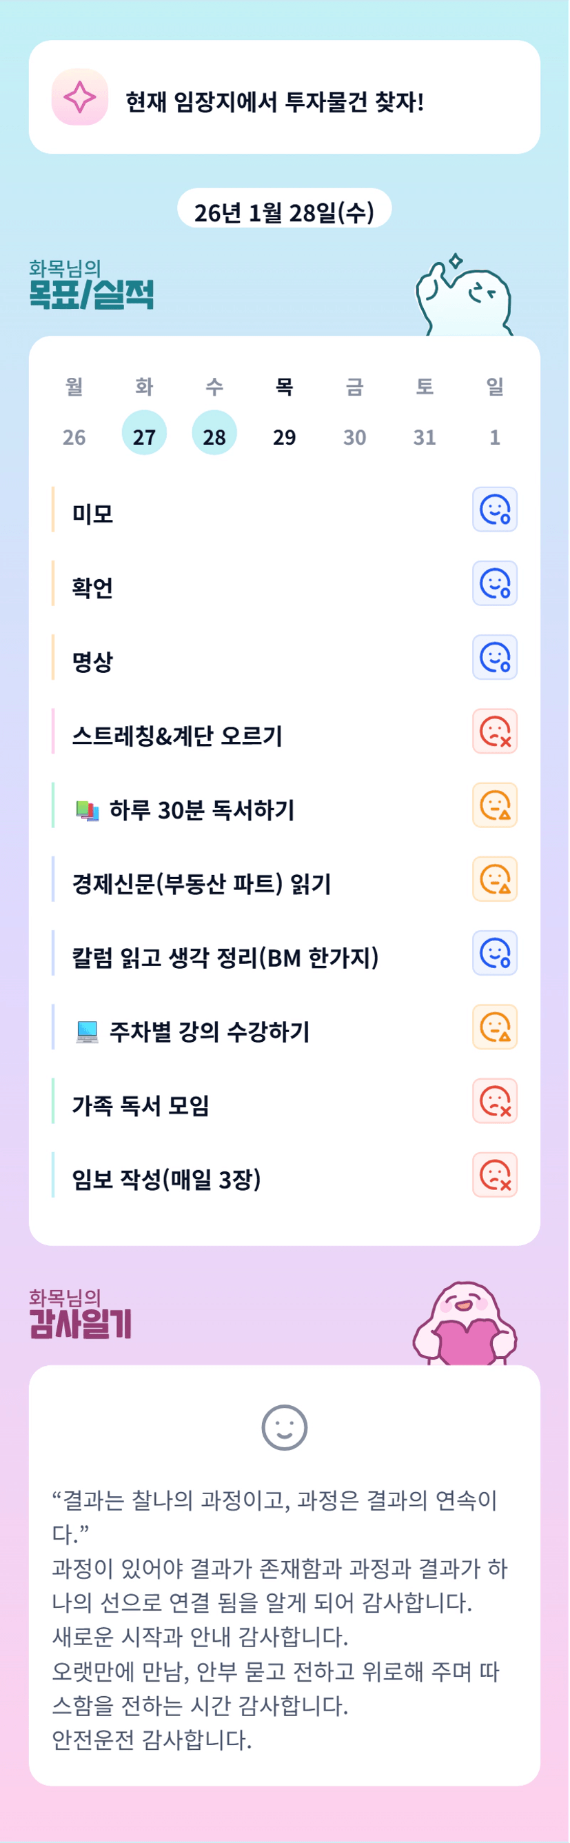The height and width of the screenshot is (1843, 570).
Task: Click the sparkle icon in the top banner
Action: [79, 97]
